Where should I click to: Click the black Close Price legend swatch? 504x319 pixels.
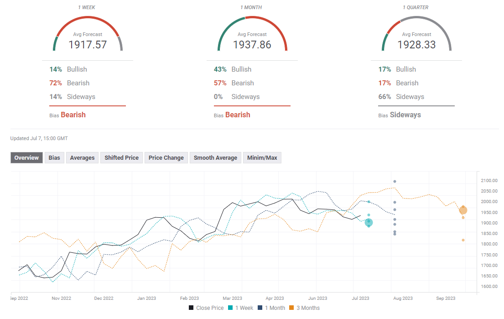tap(192, 308)
